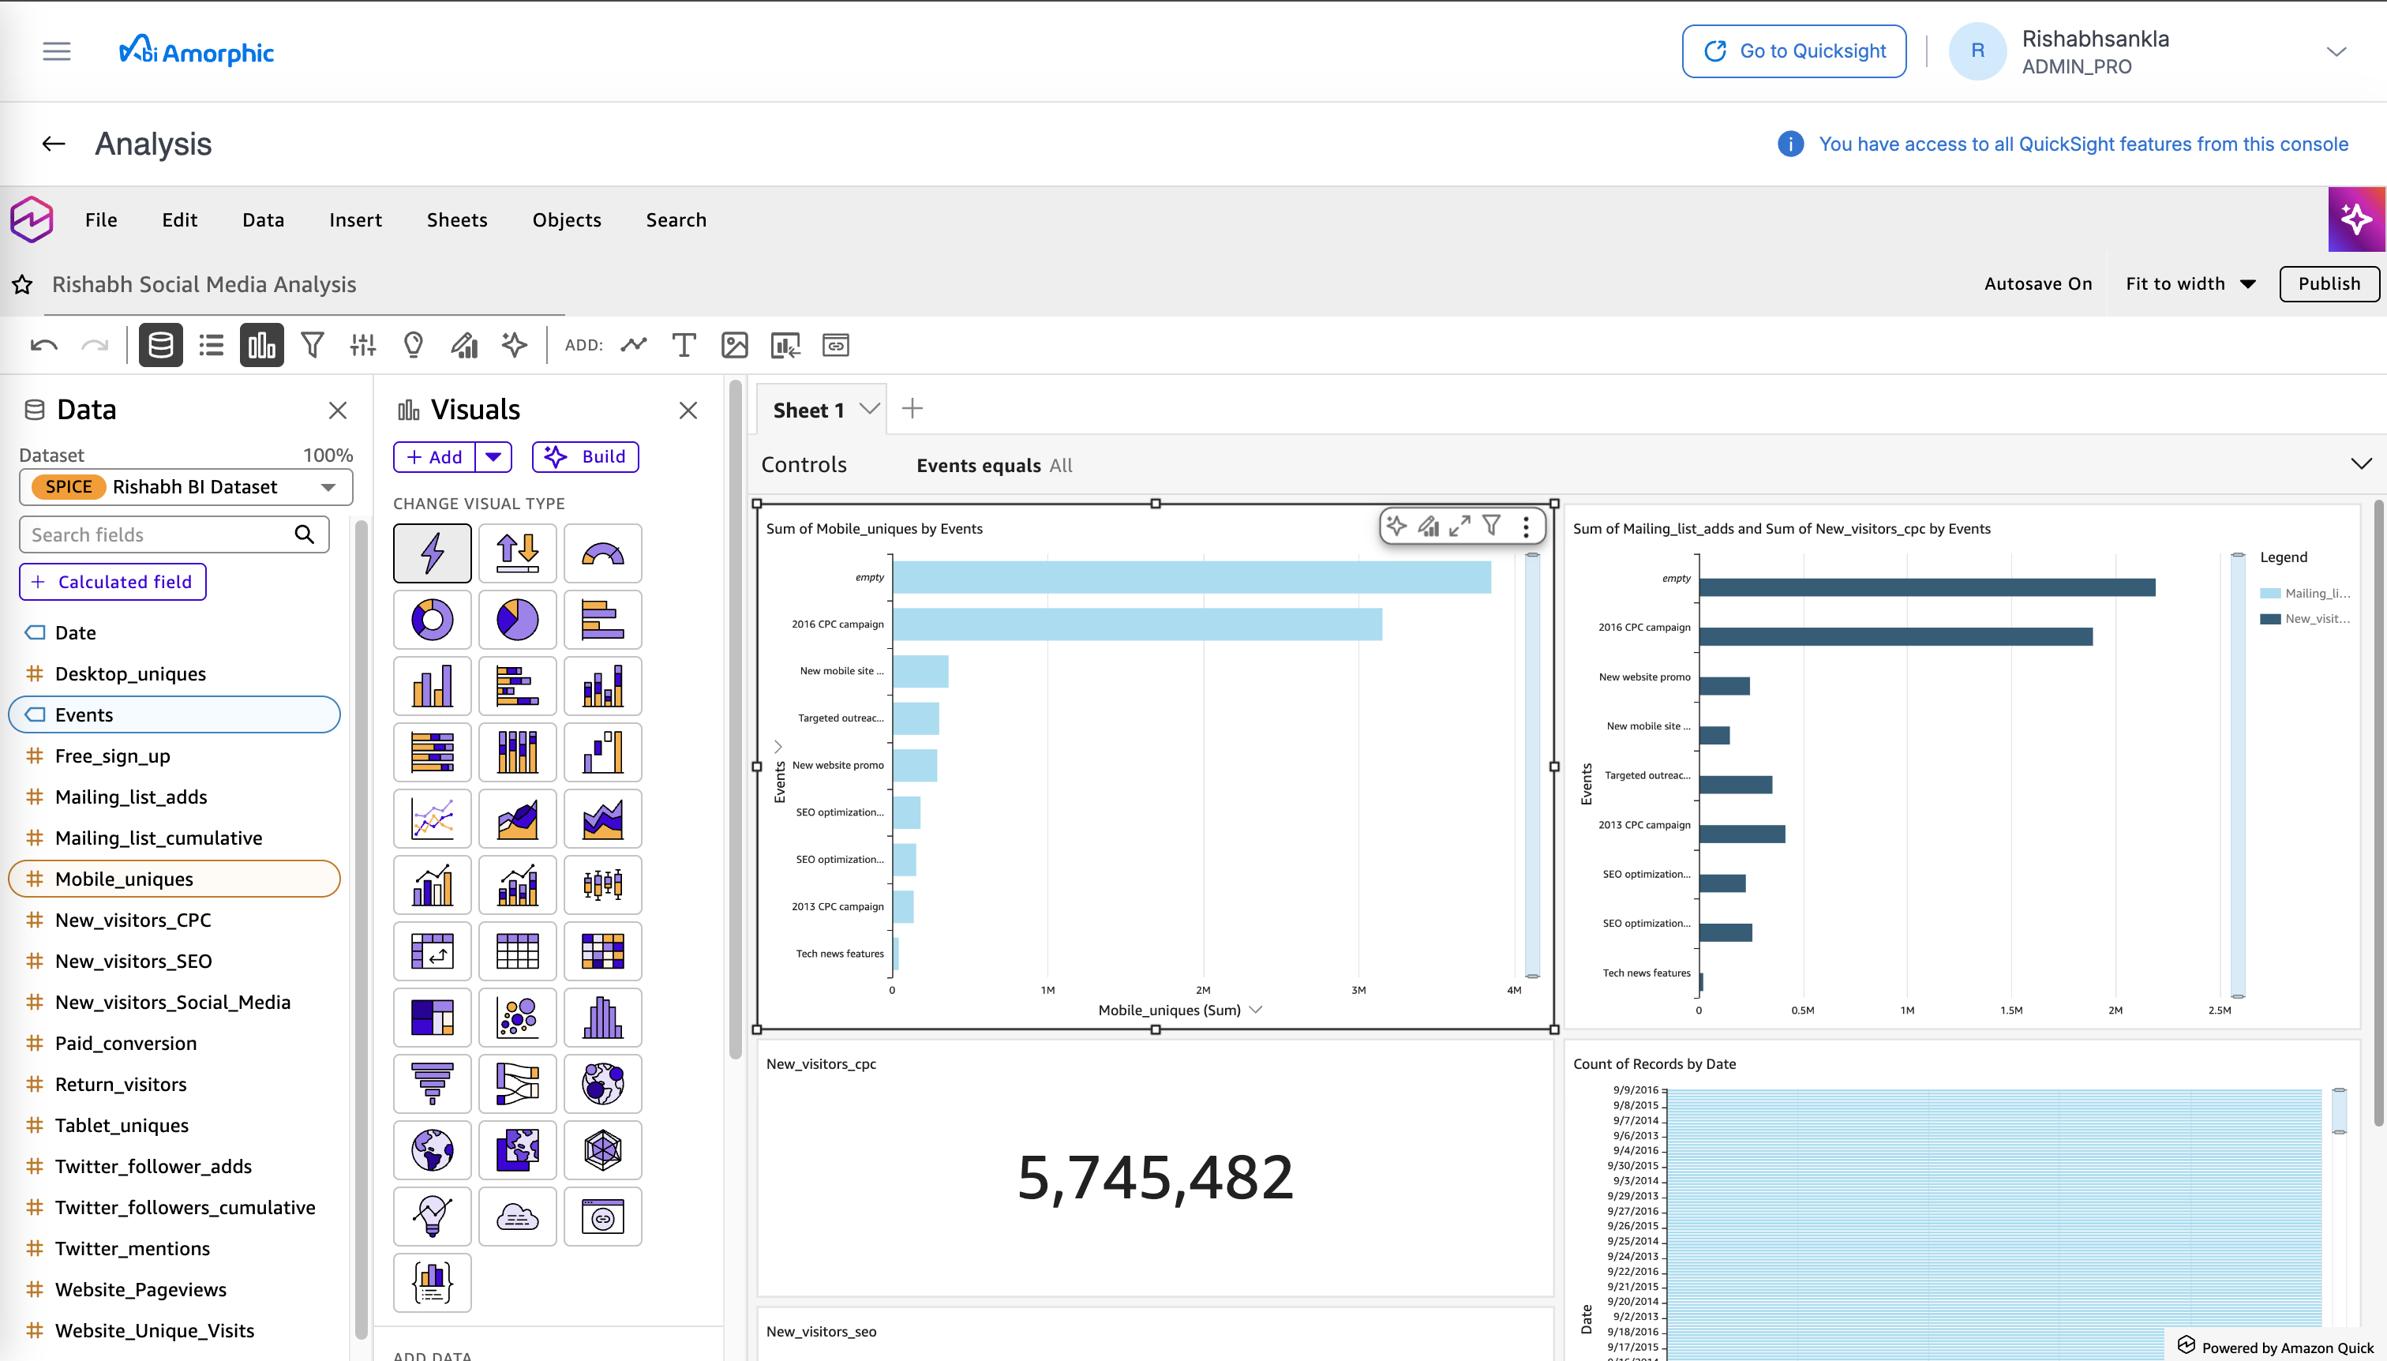
Task: Click the Publish button
Action: click(2329, 283)
